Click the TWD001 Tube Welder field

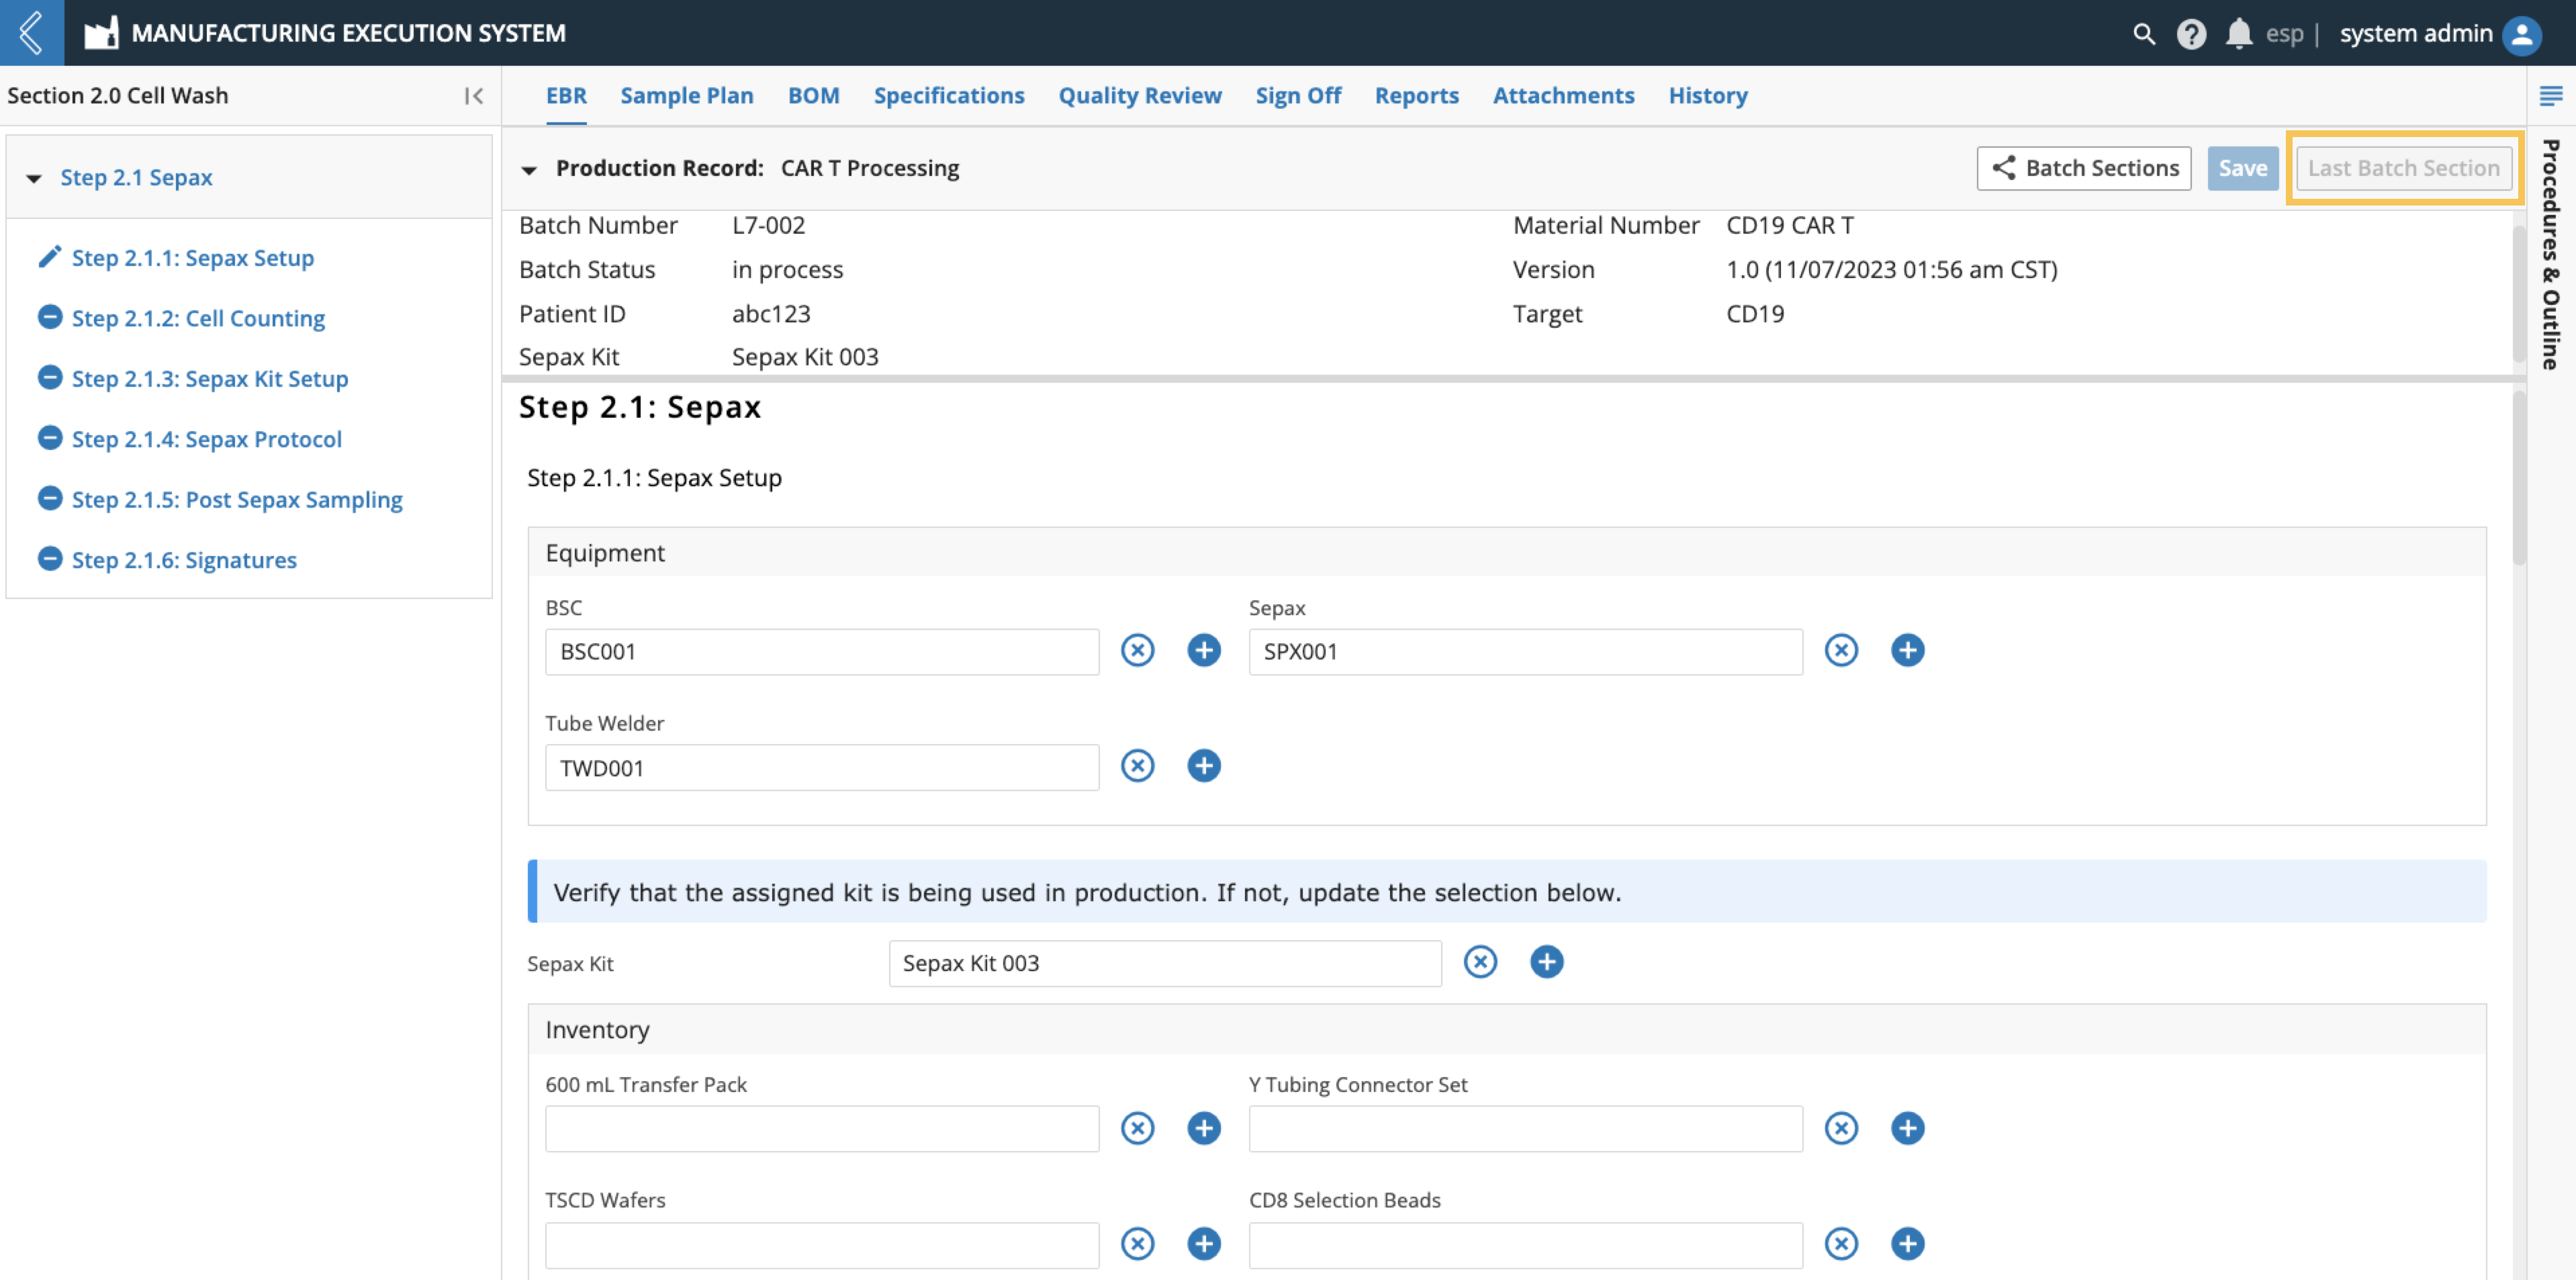click(822, 768)
